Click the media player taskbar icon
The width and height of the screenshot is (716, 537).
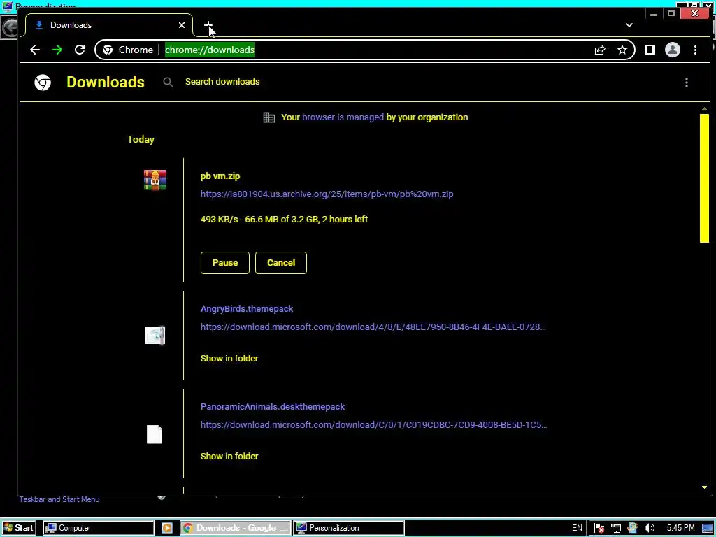167,528
